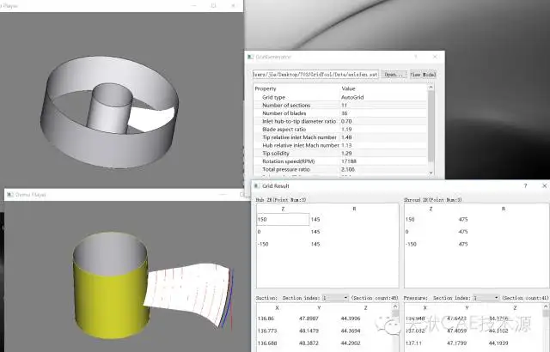
Task: Click the help question mark in GridGenerator
Action: [416, 57]
